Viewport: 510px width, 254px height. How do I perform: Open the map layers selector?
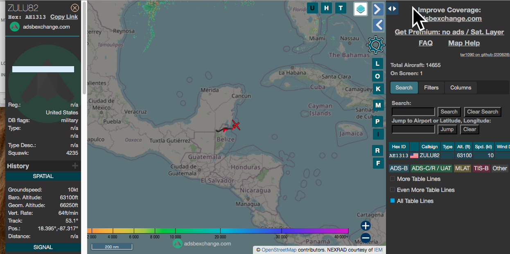(x=361, y=9)
